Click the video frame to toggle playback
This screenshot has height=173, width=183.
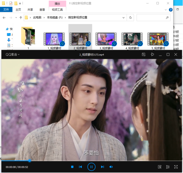click(x=92, y=110)
